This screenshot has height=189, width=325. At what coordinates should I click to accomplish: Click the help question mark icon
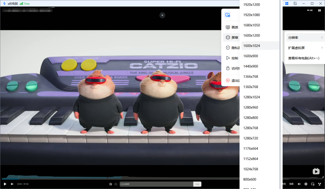coord(319,10)
